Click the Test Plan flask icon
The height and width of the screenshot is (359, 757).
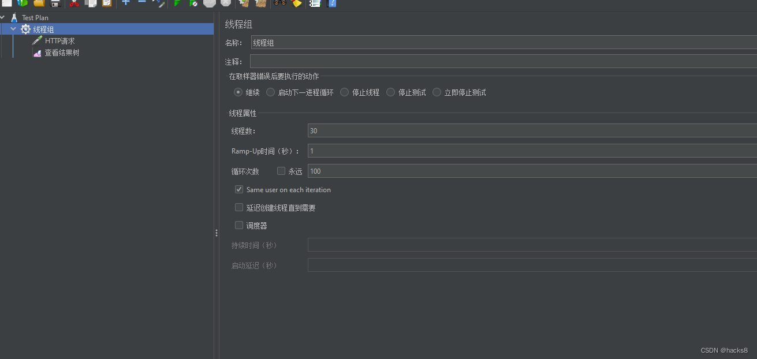[x=14, y=17]
